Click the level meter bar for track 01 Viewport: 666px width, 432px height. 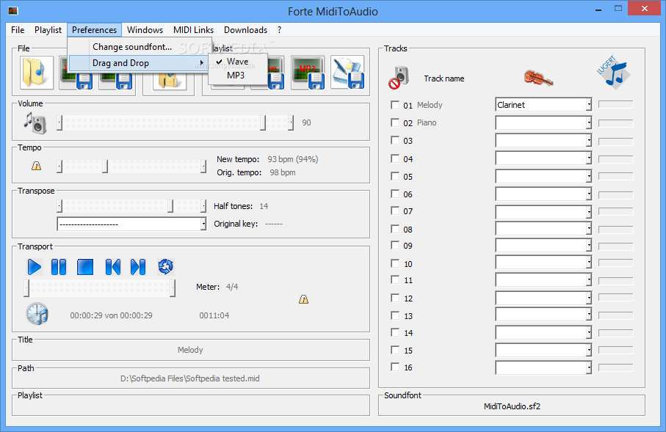pyautogui.click(x=616, y=104)
